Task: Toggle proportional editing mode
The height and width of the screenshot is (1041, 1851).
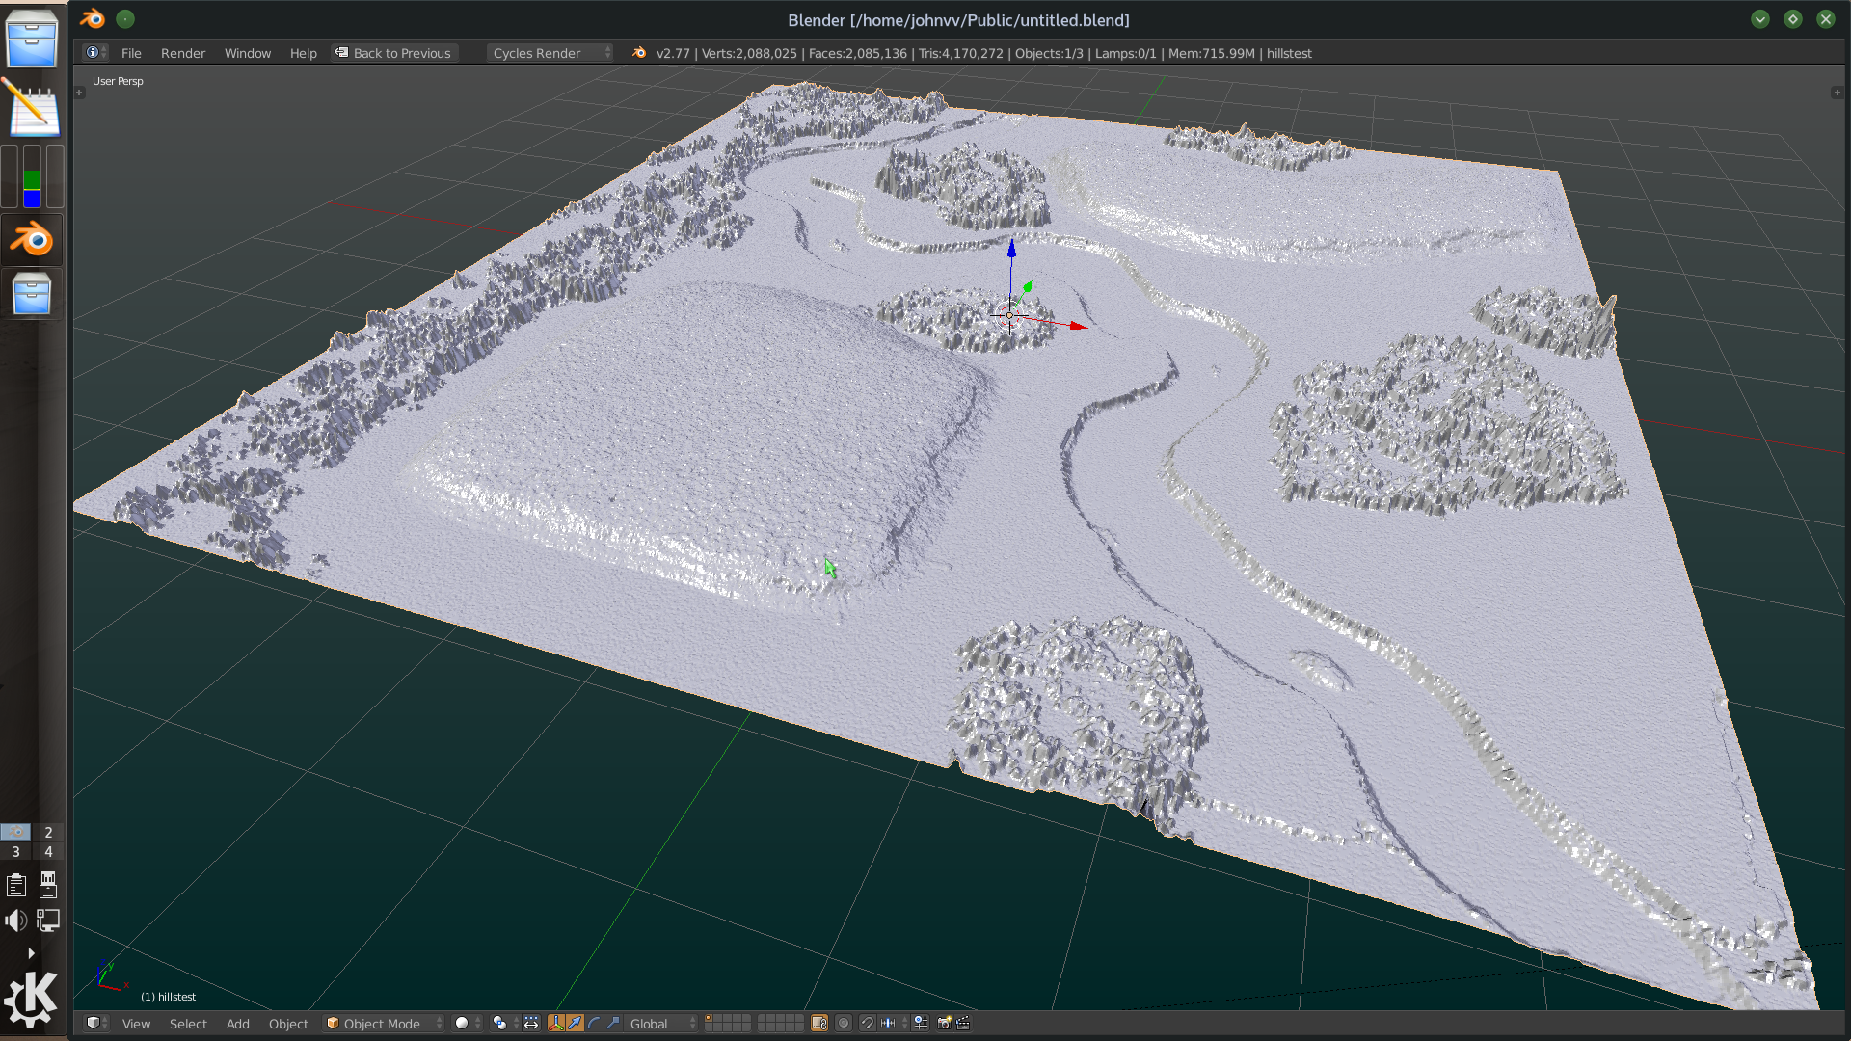Action: pyautogui.click(x=844, y=1023)
